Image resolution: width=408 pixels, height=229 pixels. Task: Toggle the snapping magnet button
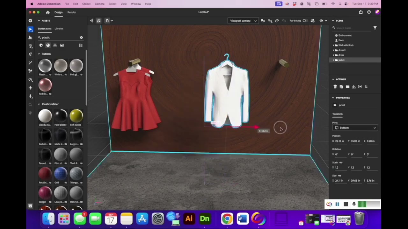(x=107, y=21)
